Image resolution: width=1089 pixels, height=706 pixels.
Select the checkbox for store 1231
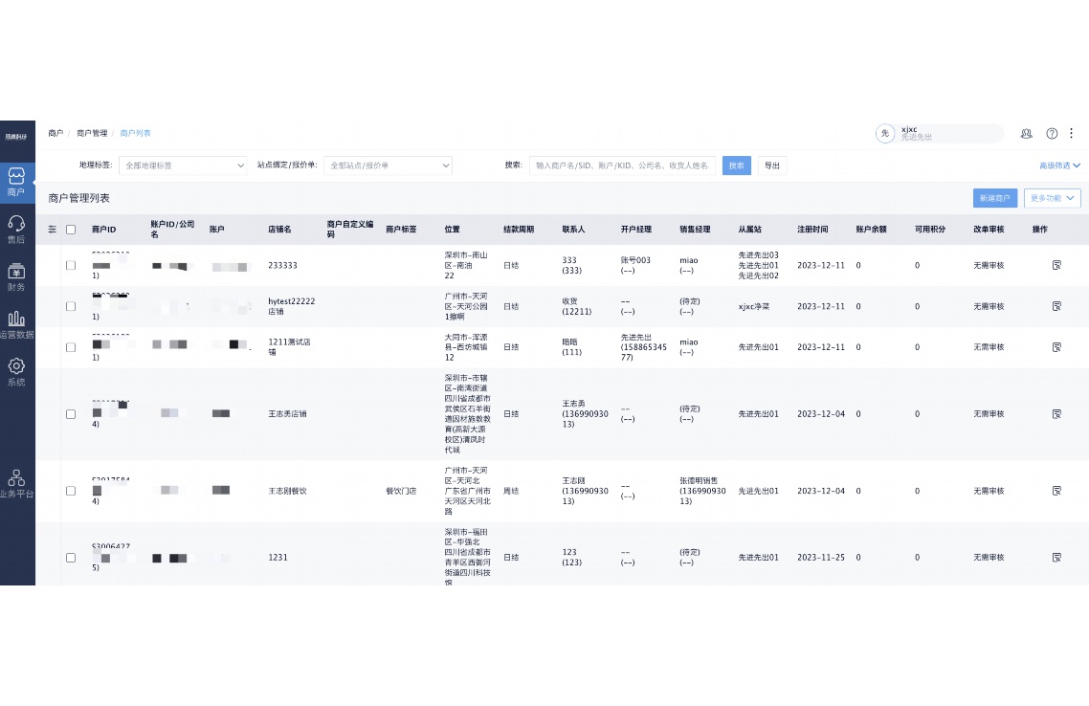click(71, 558)
